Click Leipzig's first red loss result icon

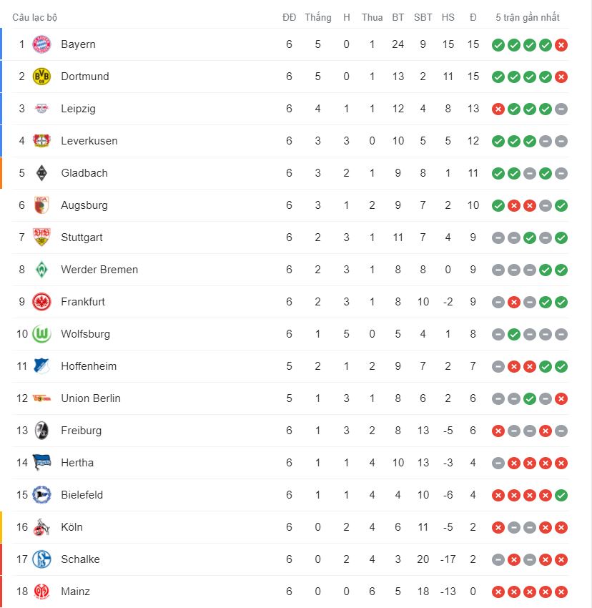click(x=498, y=109)
